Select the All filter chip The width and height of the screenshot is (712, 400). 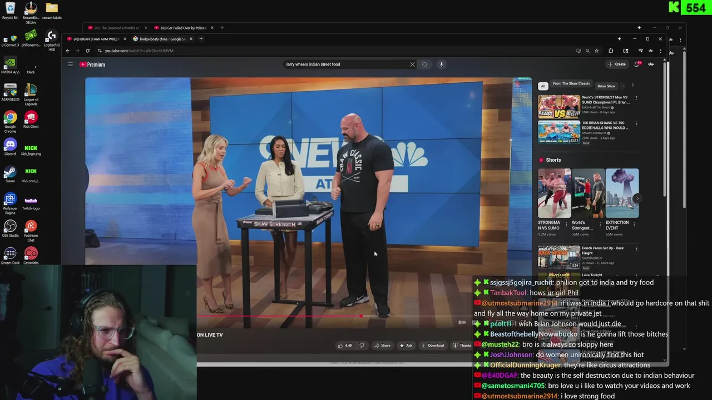543,86
